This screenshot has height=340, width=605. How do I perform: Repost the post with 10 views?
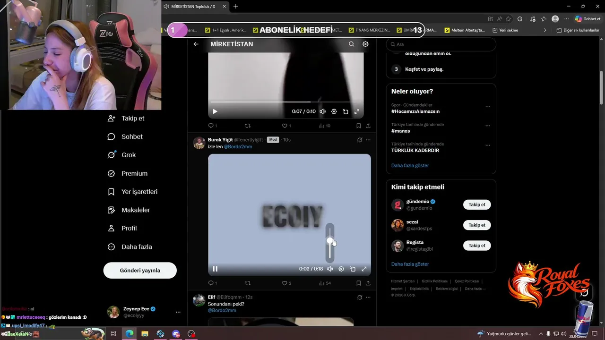(248, 126)
